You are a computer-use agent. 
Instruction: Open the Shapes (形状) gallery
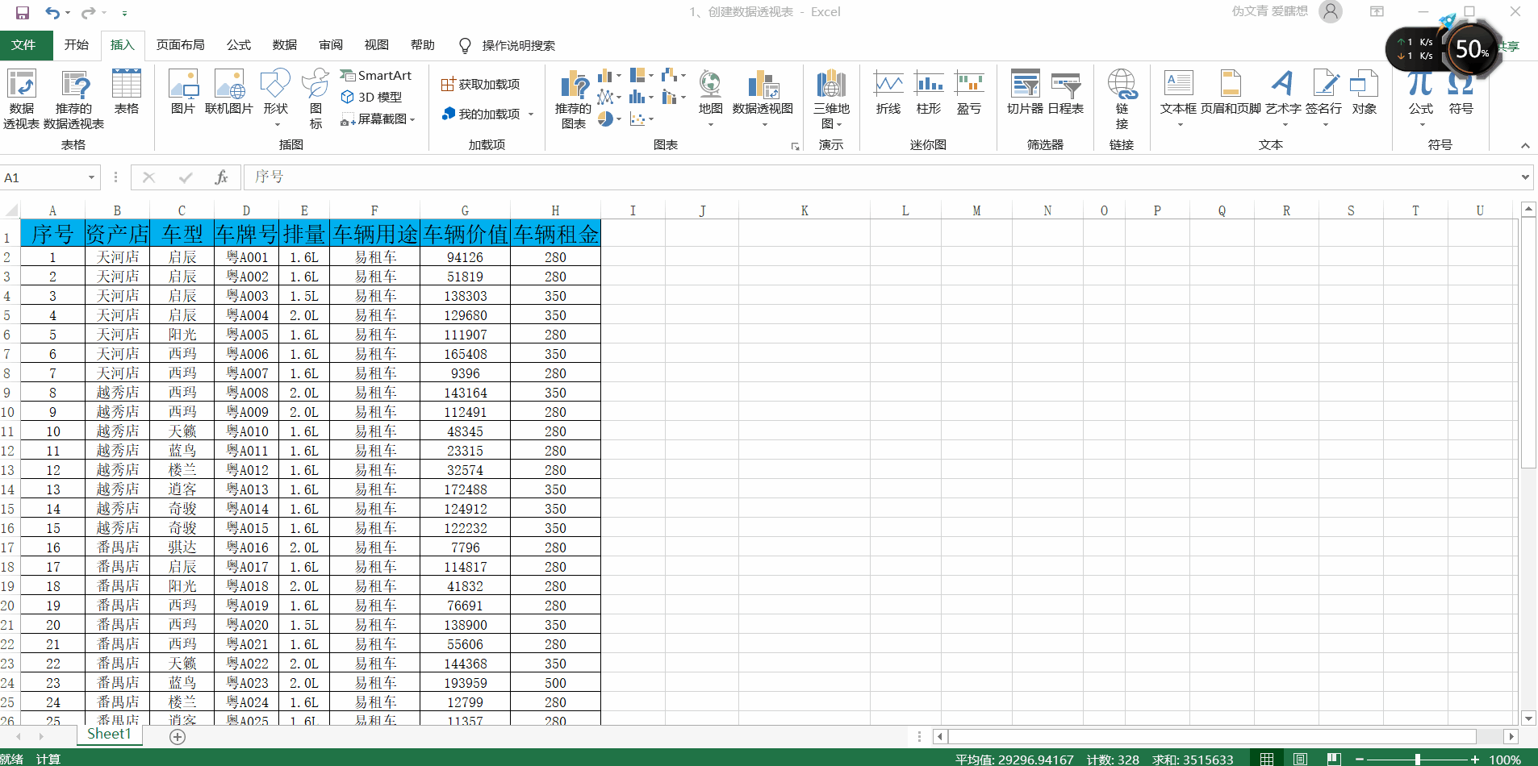(x=275, y=98)
